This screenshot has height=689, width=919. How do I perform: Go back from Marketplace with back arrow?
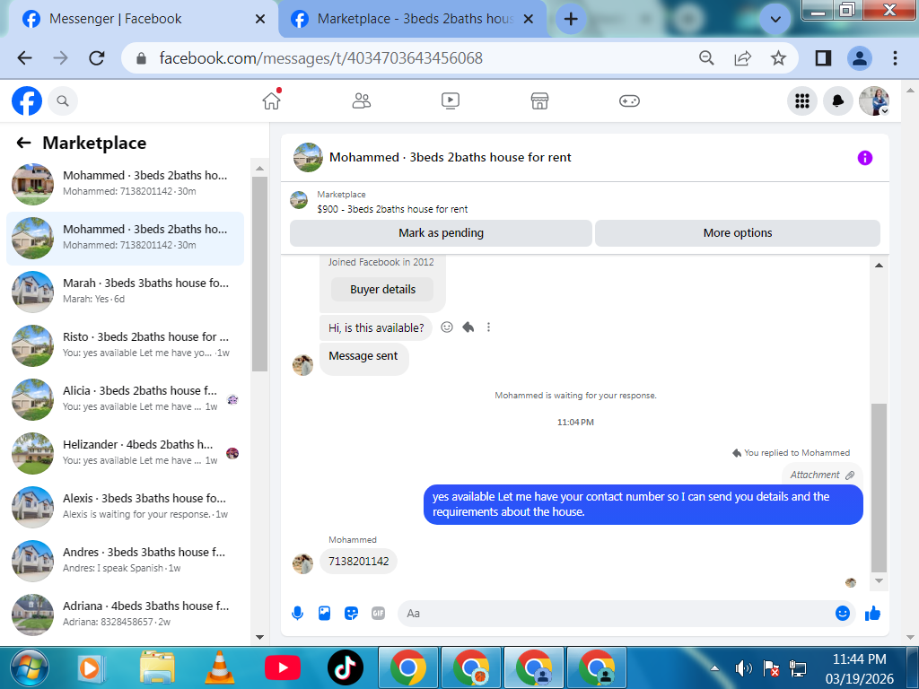tap(23, 143)
